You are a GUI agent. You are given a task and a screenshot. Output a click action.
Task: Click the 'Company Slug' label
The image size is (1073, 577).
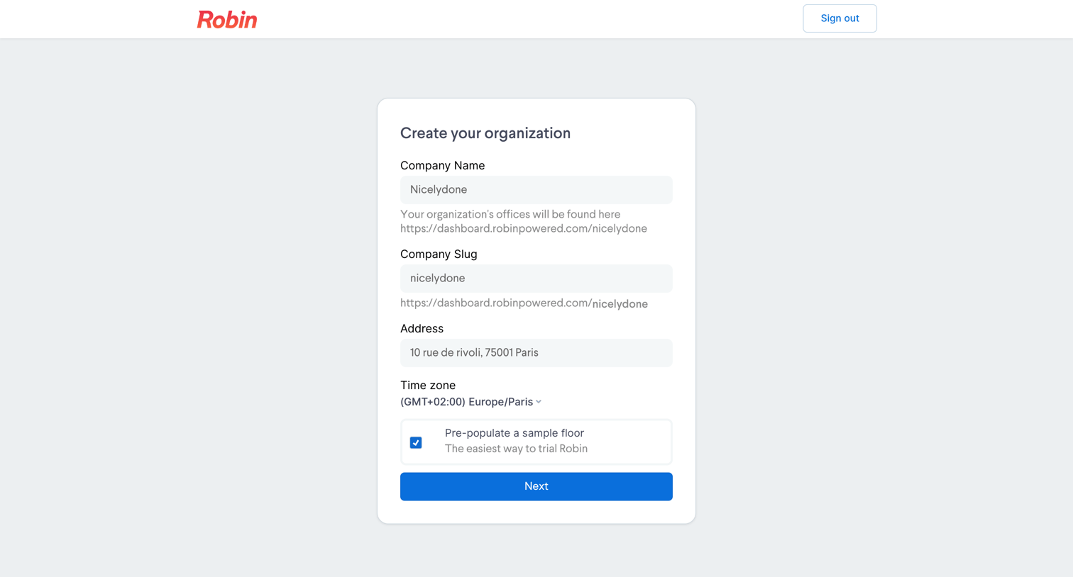tap(439, 254)
